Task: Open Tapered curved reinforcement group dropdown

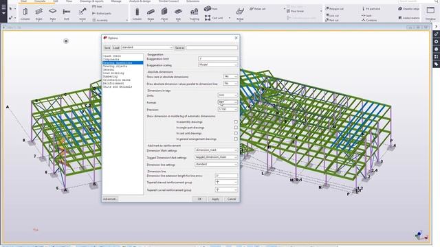Action: click(226, 189)
